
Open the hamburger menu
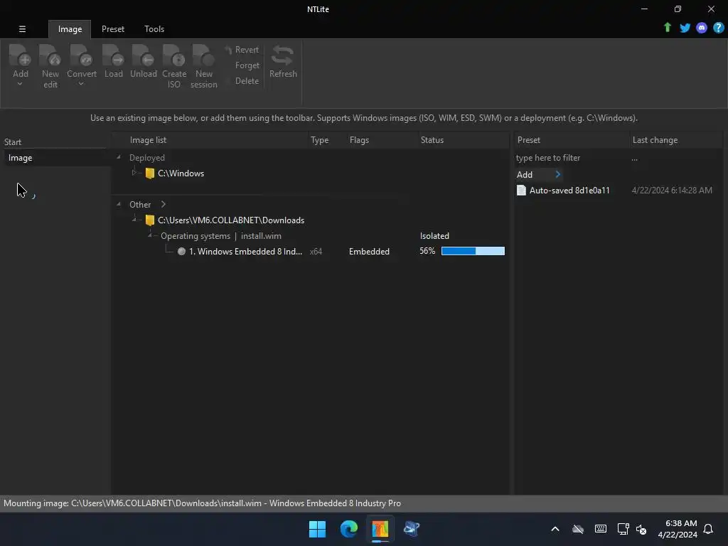(22, 28)
